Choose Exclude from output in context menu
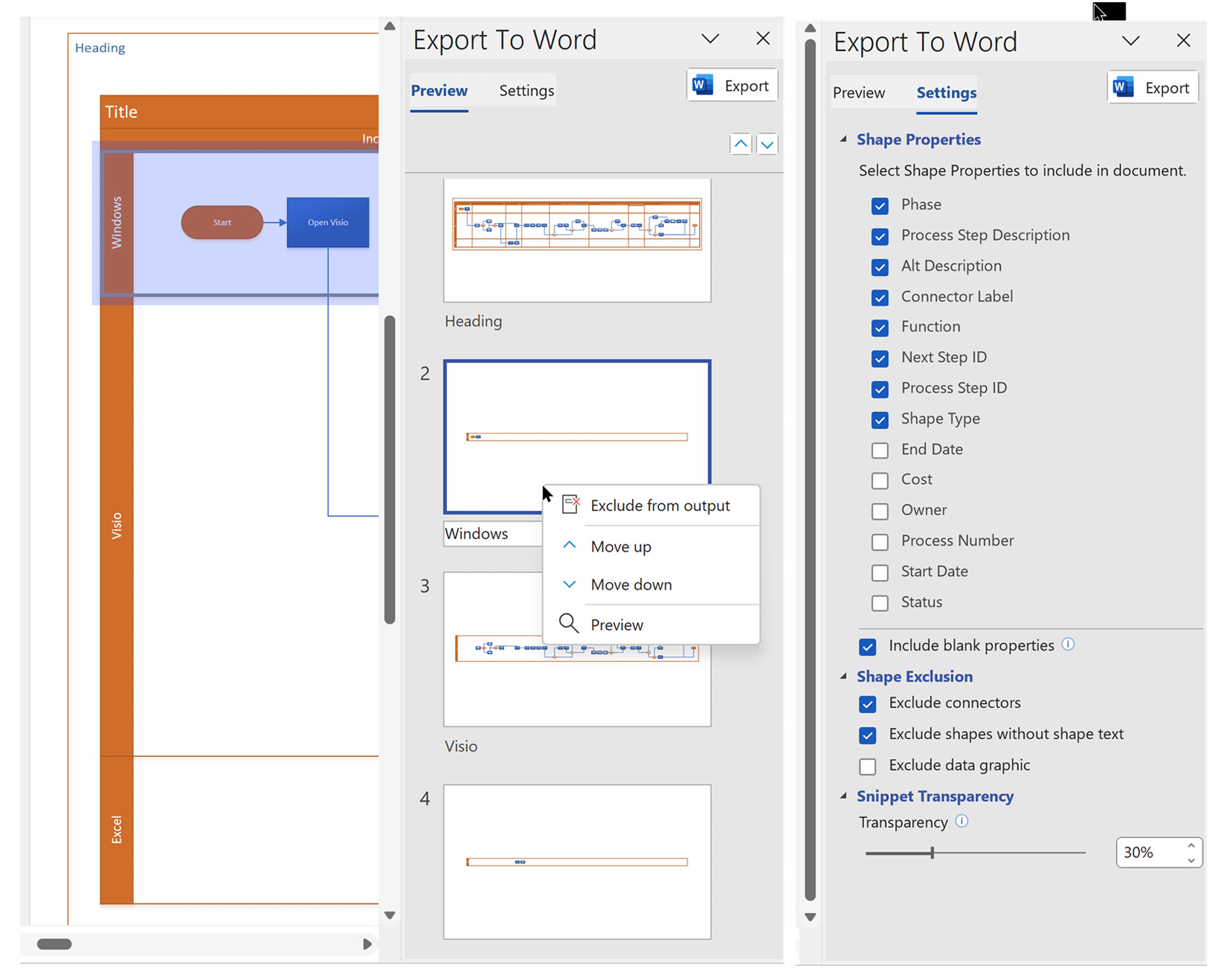This screenshot has width=1227, height=968. pyautogui.click(x=651, y=506)
